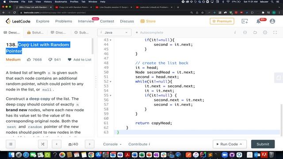Open Finder from the Dock
This screenshot has height=159, width=283.
tap(11, 155)
